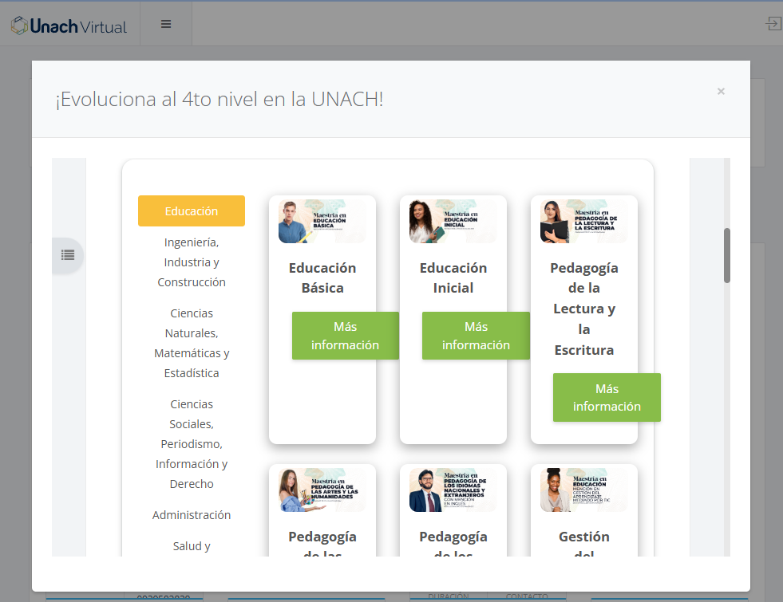This screenshot has width=783, height=602.
Task: Close the modal with X icon
Action: pos(721,92)
